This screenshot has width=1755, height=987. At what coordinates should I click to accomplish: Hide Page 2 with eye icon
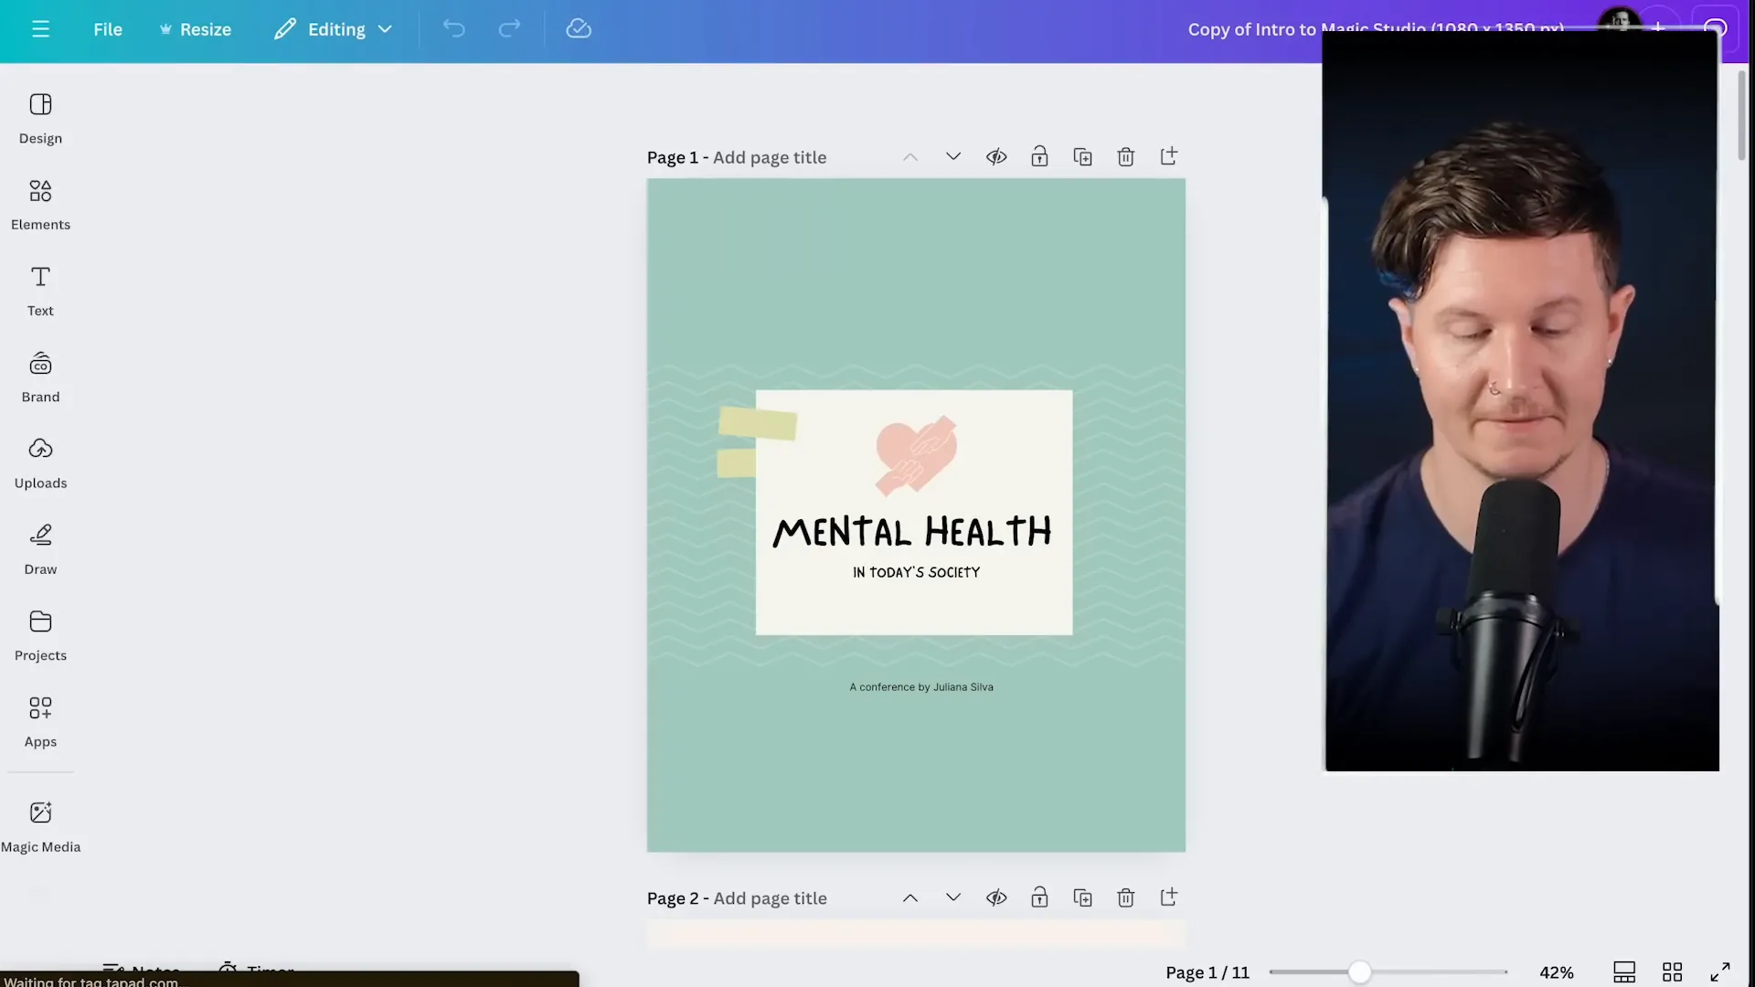(x=996, y=897)
